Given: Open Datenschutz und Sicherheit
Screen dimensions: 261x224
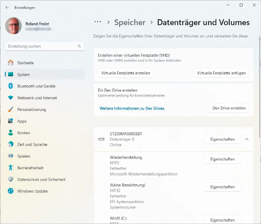Looking at the screenshot, I should coord(45,179).
